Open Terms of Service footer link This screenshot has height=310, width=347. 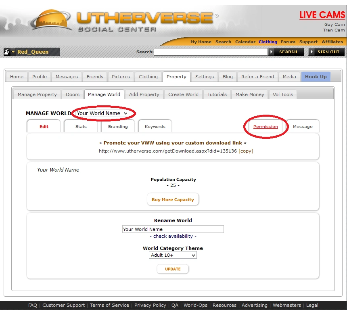click(x=109, y=305)
